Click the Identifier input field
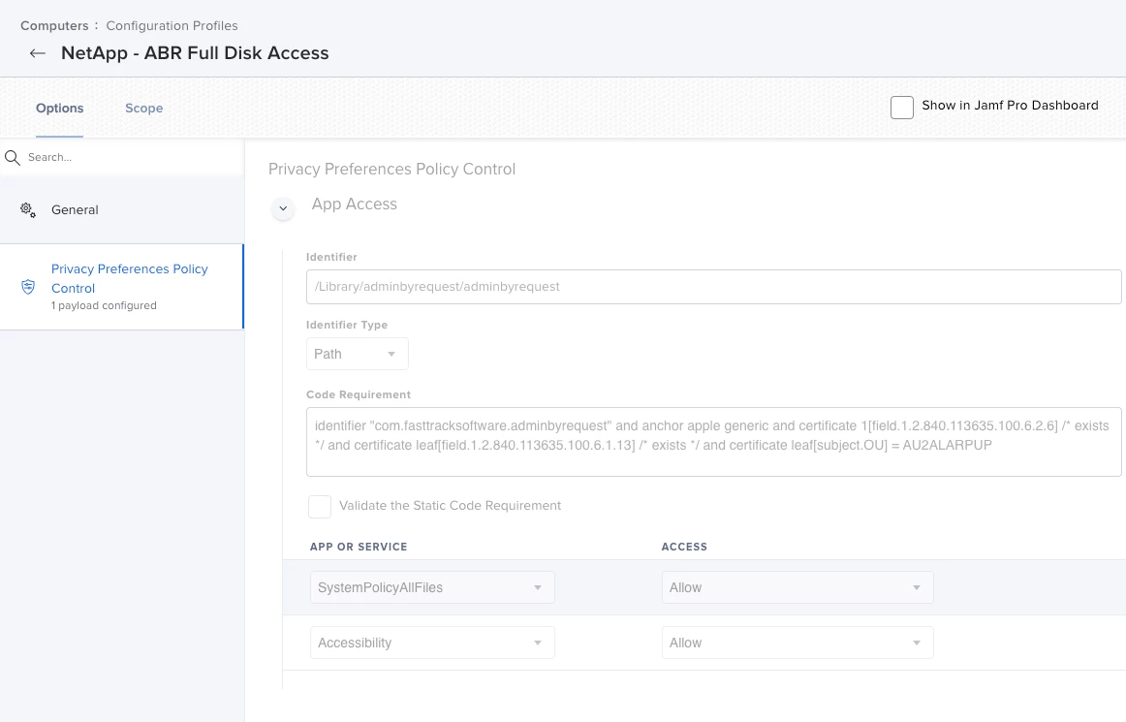The height and width of the screenshot is (722, 1126). [x=714, y=287]
